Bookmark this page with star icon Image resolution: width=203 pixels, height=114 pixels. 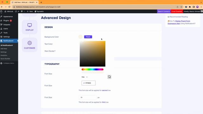(x=181, y=7)
